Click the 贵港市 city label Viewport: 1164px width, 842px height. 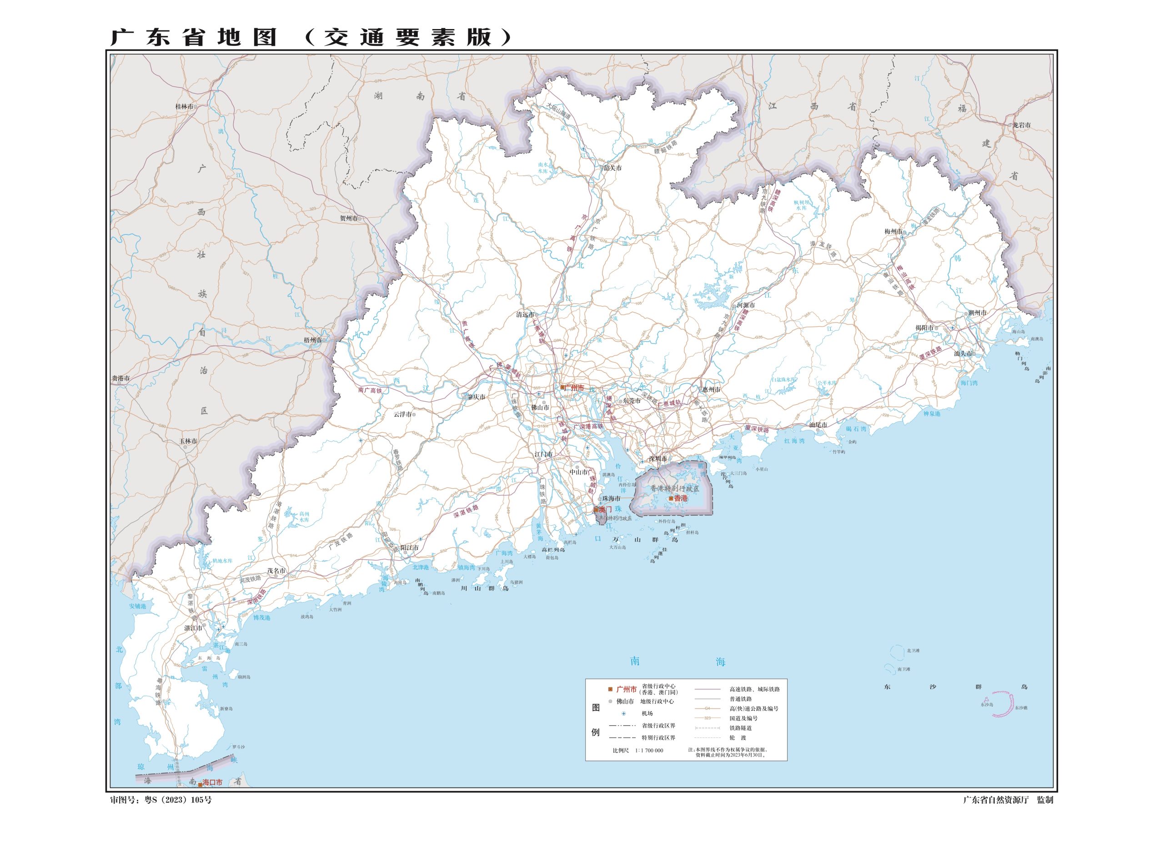point(121,379)
